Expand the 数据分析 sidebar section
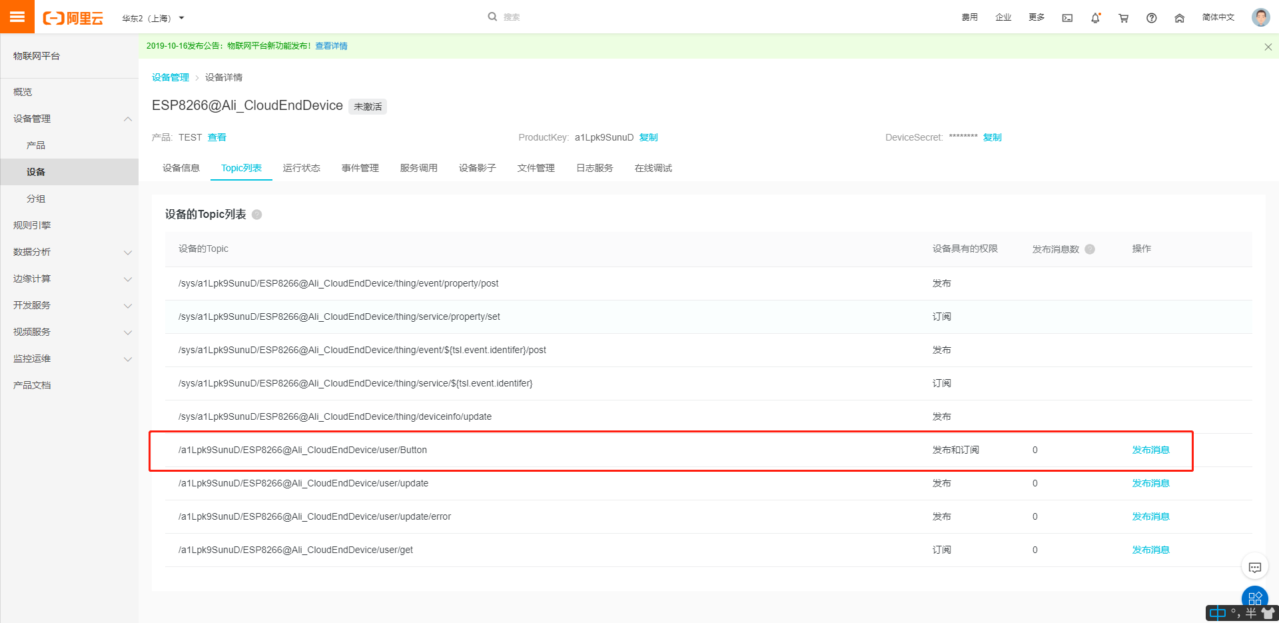The height and width of the screenshot is (623, 1279). tap(31, 252)
